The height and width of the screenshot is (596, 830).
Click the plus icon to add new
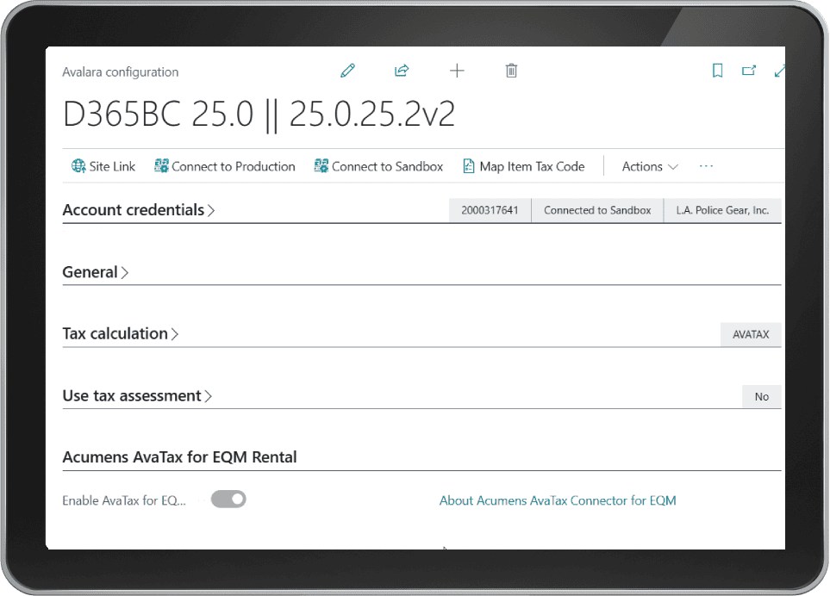click(457, 71)
